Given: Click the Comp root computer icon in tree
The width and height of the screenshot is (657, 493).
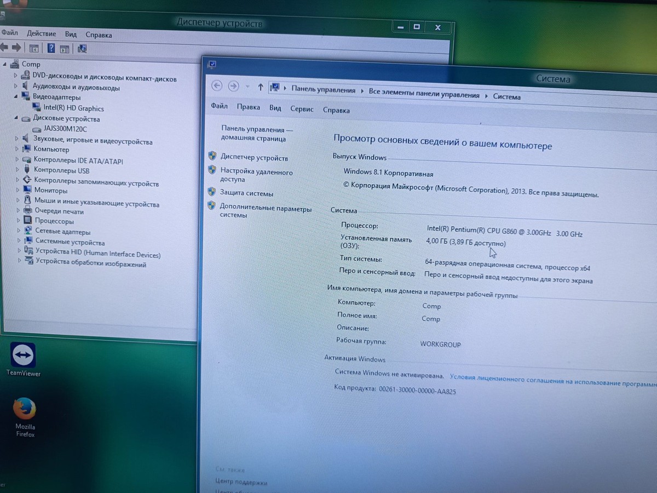Looking at the screenshot, I should (15, 64).
